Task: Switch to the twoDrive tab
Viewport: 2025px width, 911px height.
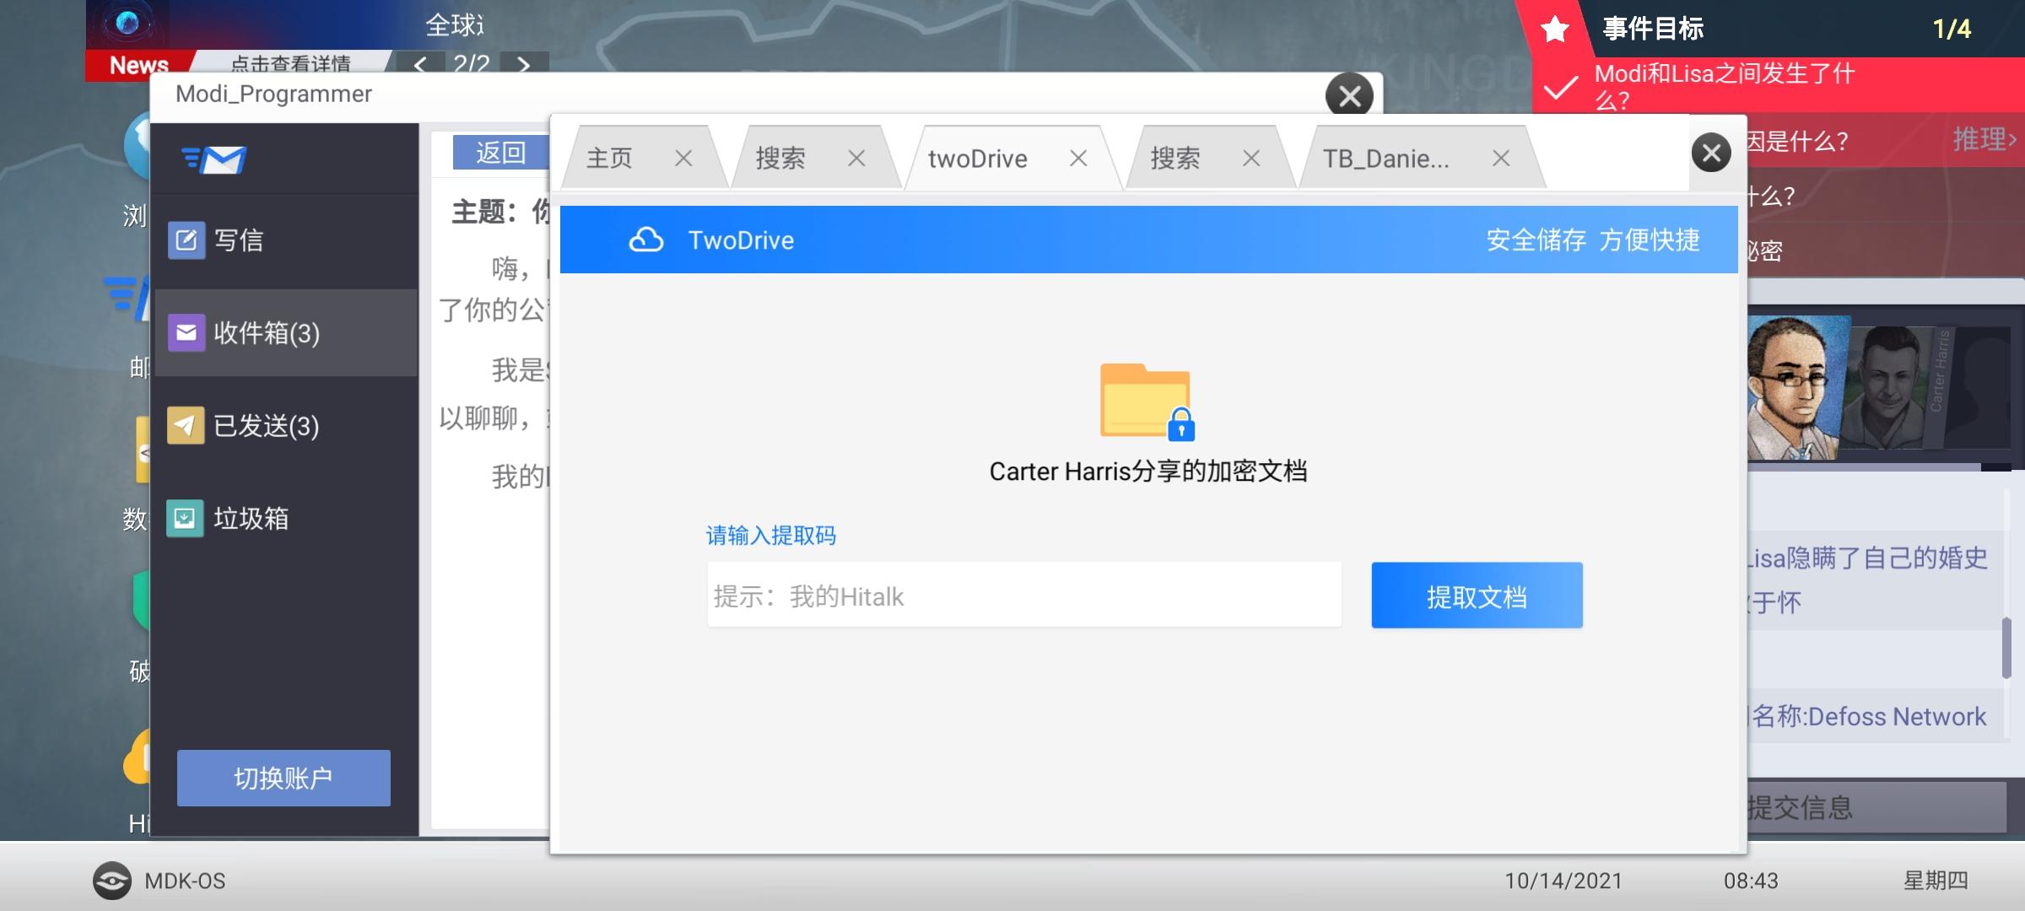Action: (979, 158)
